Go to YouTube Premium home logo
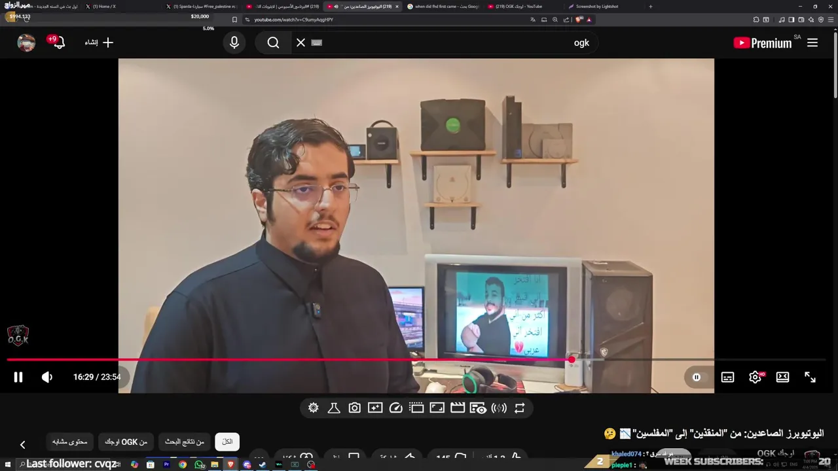The image size is (838, 471). click(762, 43)
